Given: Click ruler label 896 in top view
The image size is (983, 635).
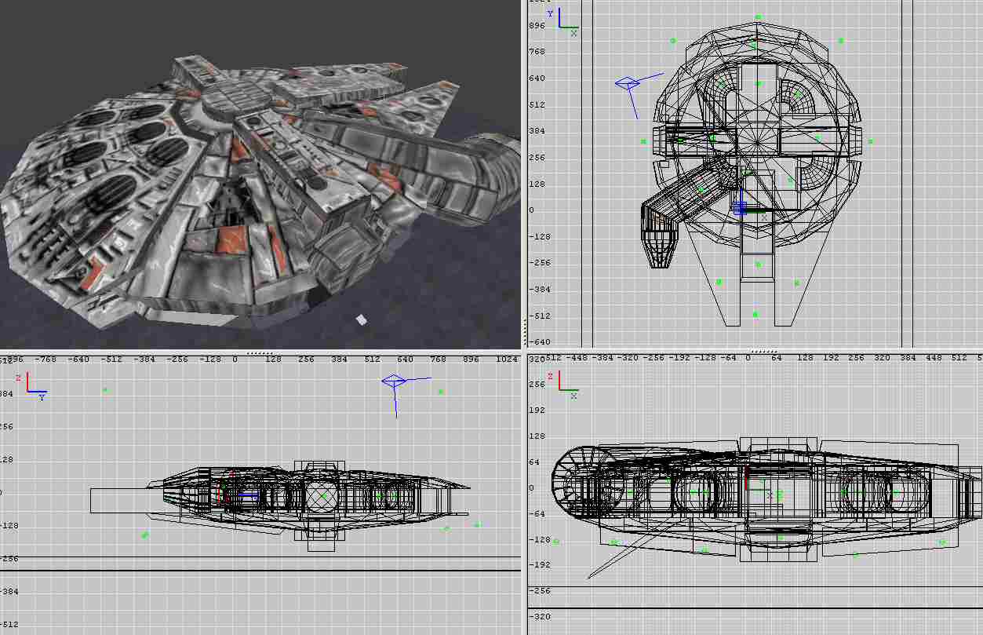Looking at the screenshot, I should [x=537, y=26].
